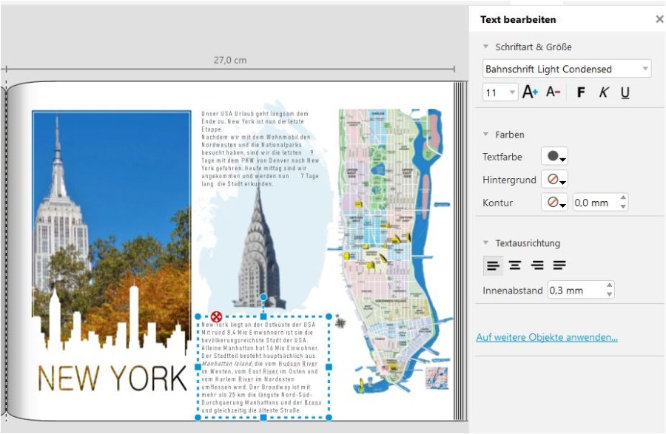Collapse the Textausrichtung section
The width and height of the screenshot is (666, 434).
pos(486,243)
